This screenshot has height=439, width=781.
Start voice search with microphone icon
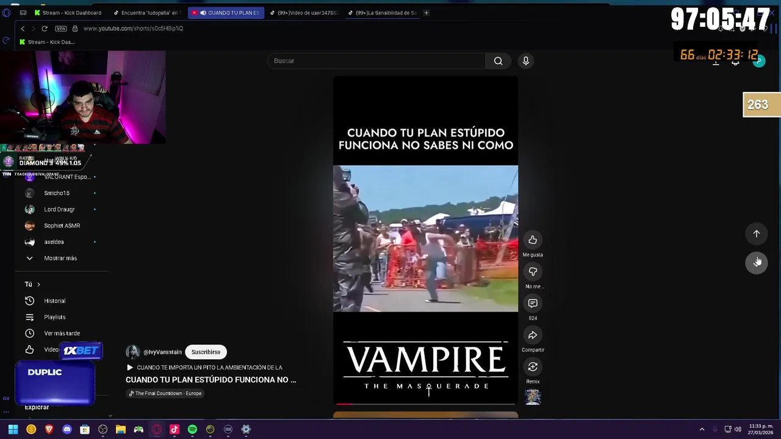coord(526,61)
